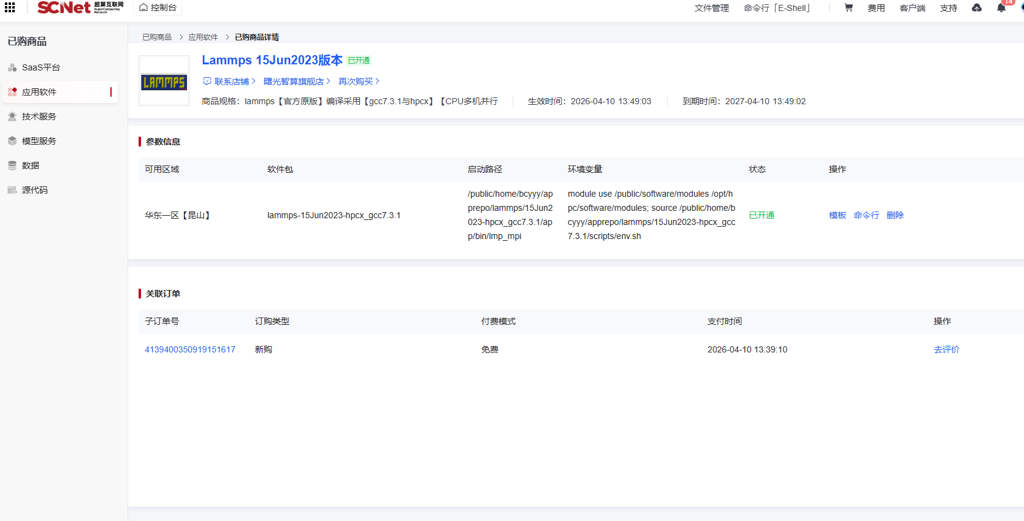Image resolution: width=1024 pixels, height=521 pixels.
Task: Open the cloud download icon
Action: pos(977,8)
